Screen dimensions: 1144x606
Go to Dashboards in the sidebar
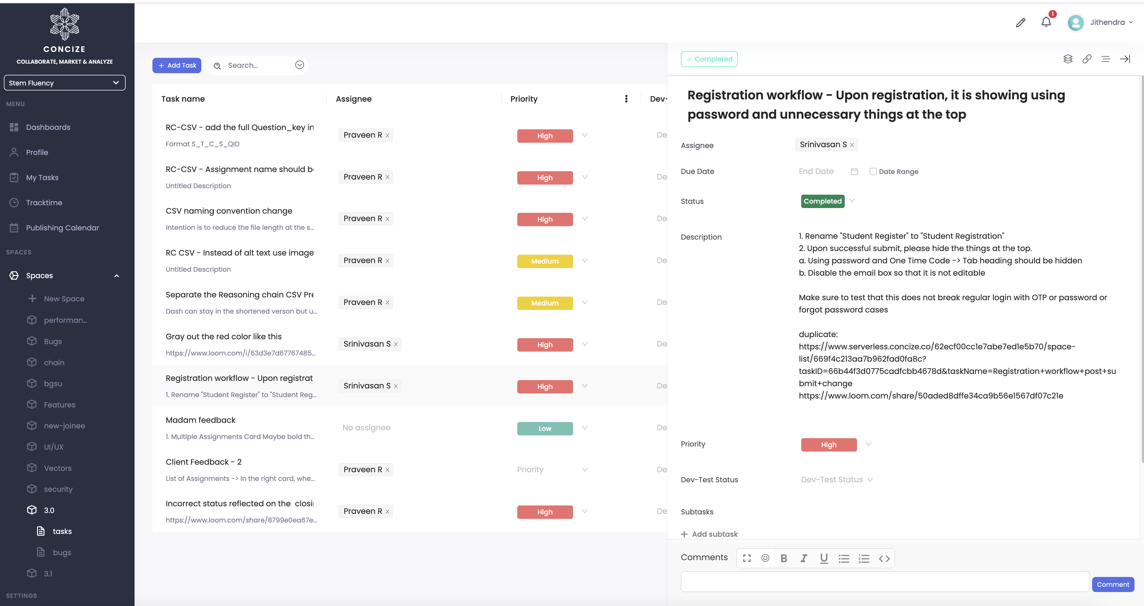point(48,127)
